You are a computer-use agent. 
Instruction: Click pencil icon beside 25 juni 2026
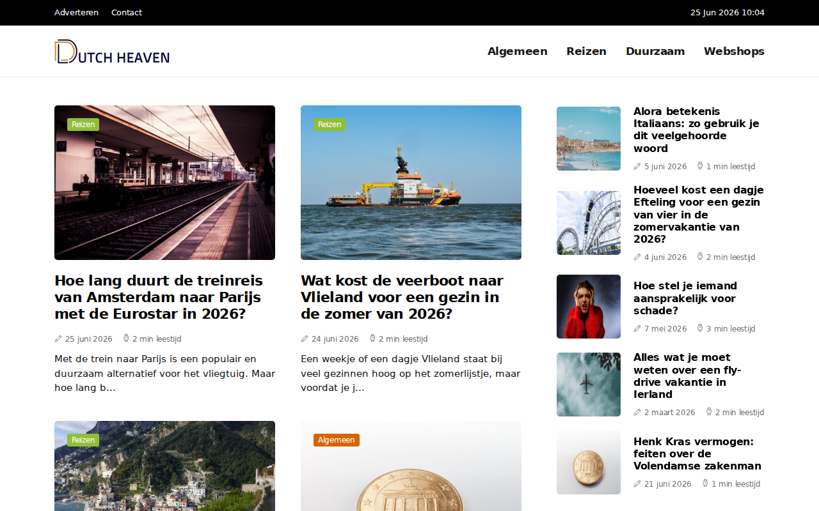click(x=58, y=339)
